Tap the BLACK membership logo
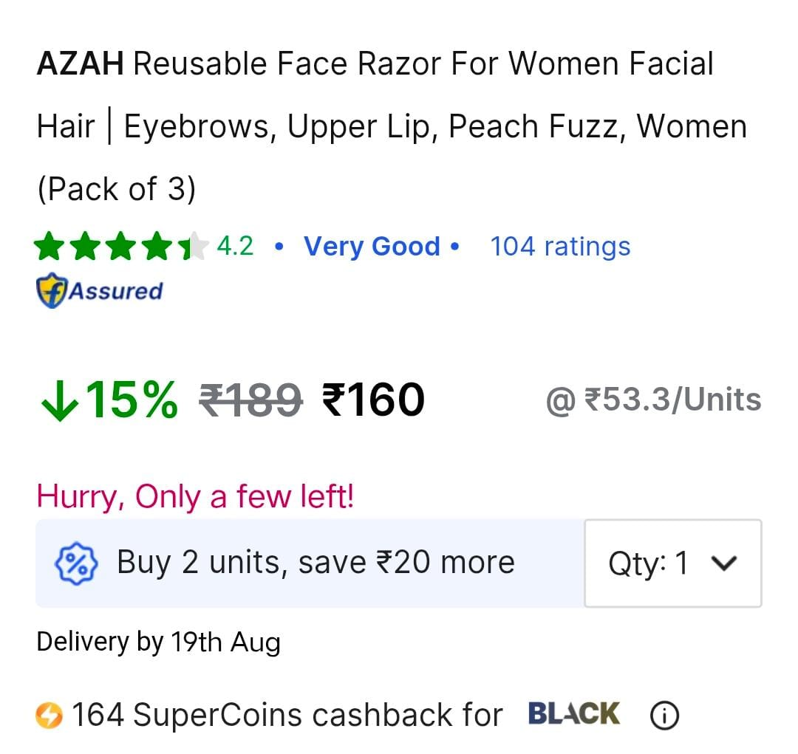The height and width of the screenshot is (754, 798). coord(574,713)
